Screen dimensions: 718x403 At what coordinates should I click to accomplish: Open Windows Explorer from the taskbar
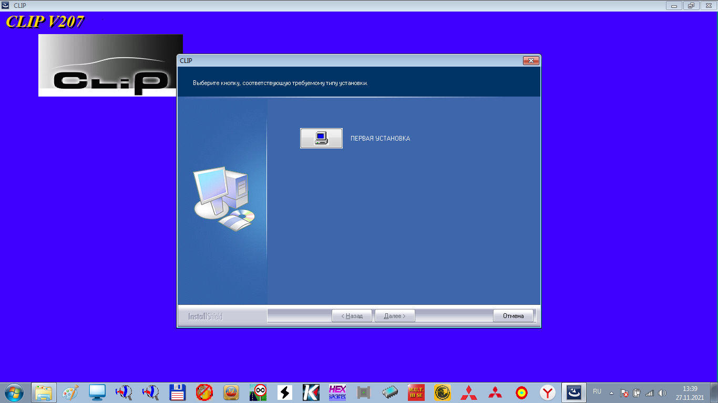44,392
